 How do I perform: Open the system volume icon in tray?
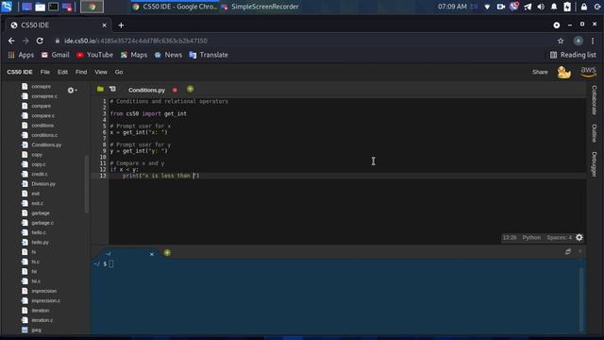541,7
